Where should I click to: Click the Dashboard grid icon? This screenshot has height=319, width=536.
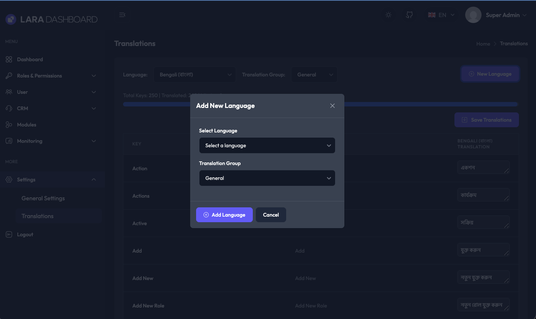[x=9, y=59]
